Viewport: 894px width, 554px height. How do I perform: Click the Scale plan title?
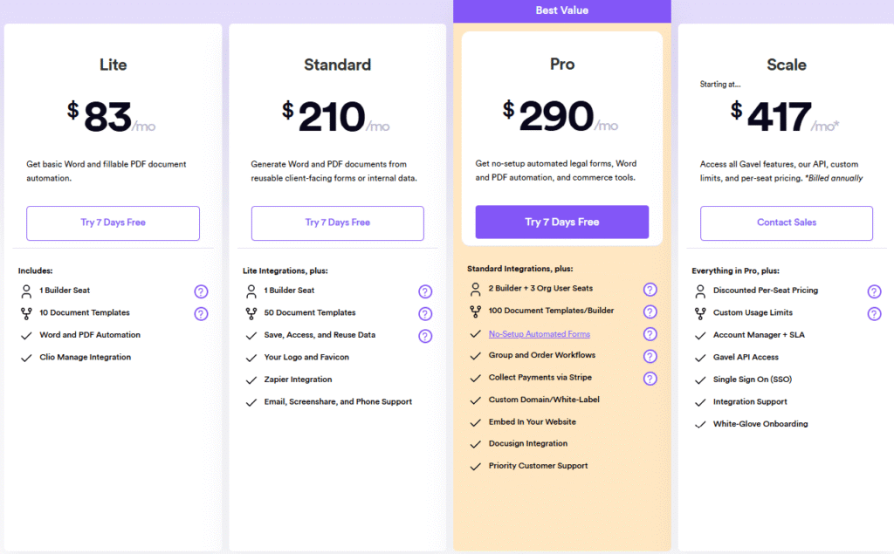point(786,65)
